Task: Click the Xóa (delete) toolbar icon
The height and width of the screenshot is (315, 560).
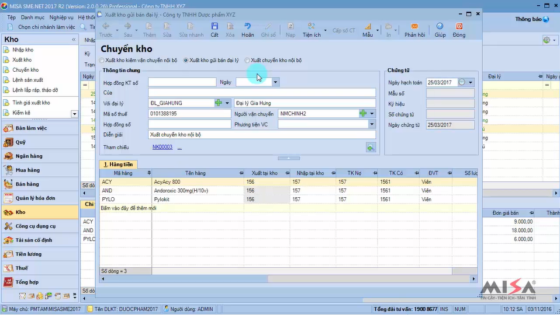Action: tap(230, 26)
